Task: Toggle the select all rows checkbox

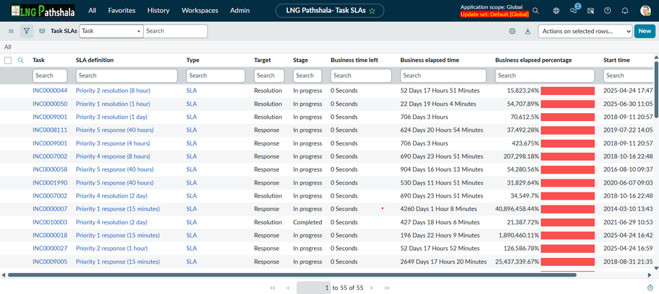Action: 8,61
